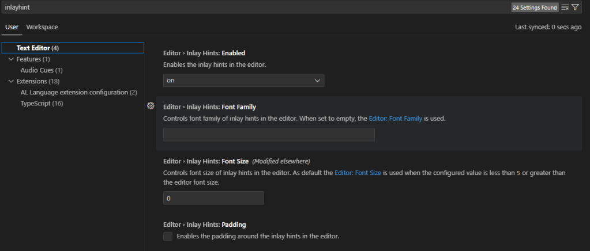Click the Inlay Hints Font Size field

(213, 198)
